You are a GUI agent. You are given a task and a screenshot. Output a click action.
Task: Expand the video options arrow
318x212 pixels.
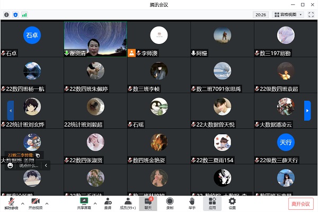point(47,204)
